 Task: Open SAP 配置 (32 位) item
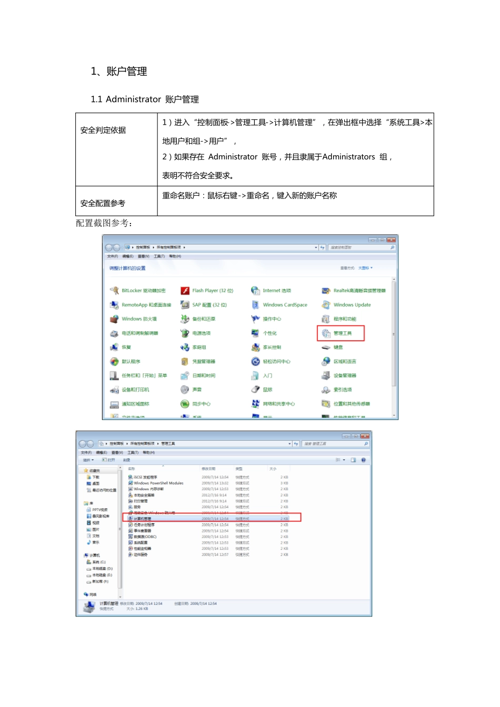204,305
